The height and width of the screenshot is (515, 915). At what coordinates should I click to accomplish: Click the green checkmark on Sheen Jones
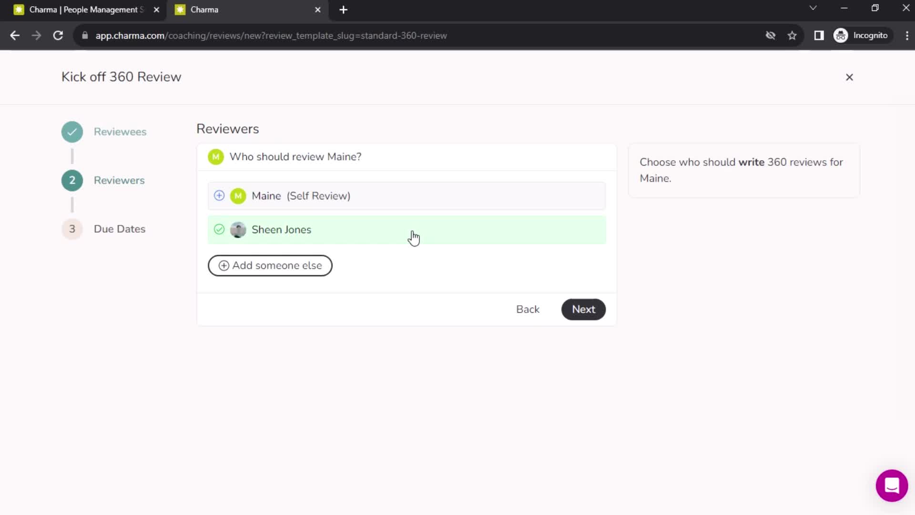pos(219,229)
